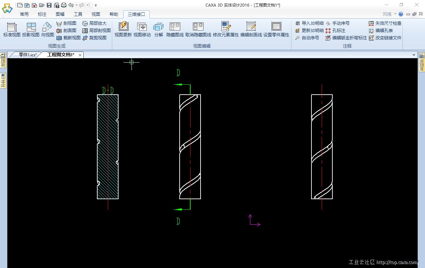The width and height of the screenshot is (425, 268).
Task: Open the 帮助 (Help) ribbon tab
Action: [114, 14]
